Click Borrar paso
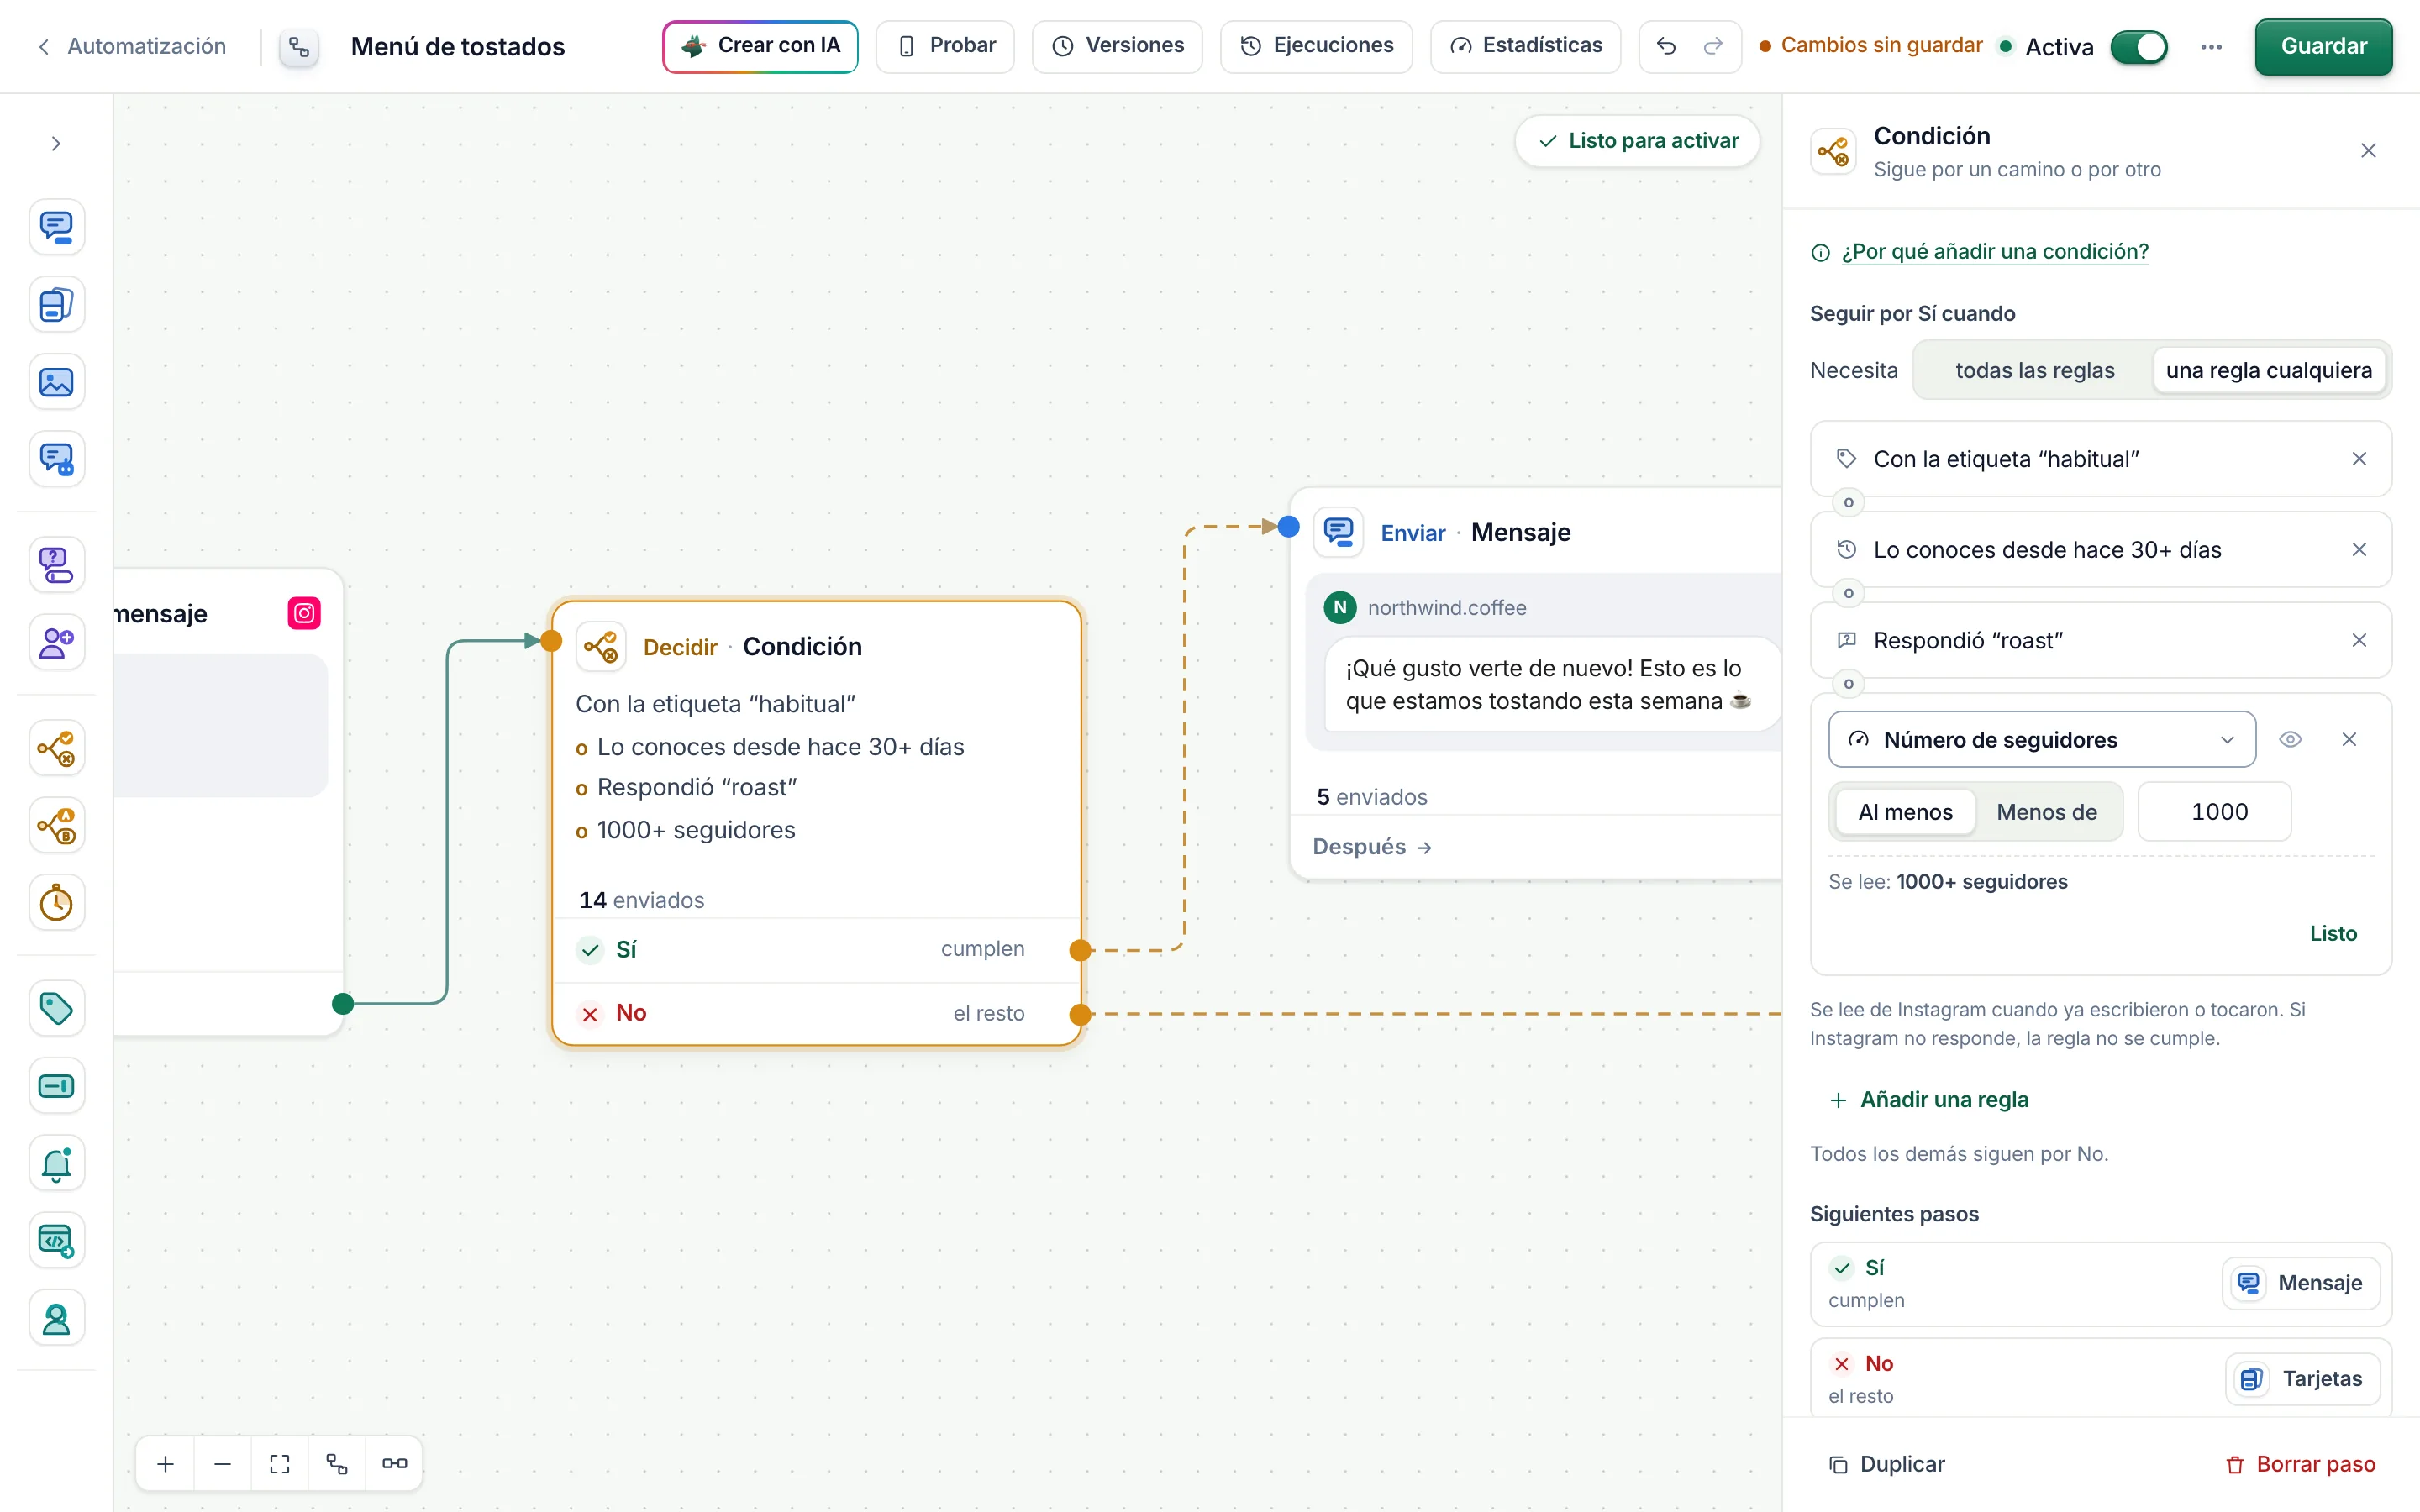 point(2300,1465)
